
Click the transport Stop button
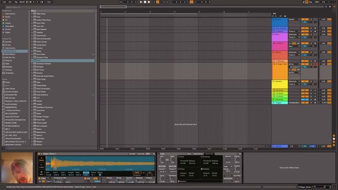pyautogui.click(x=145, y=2)
